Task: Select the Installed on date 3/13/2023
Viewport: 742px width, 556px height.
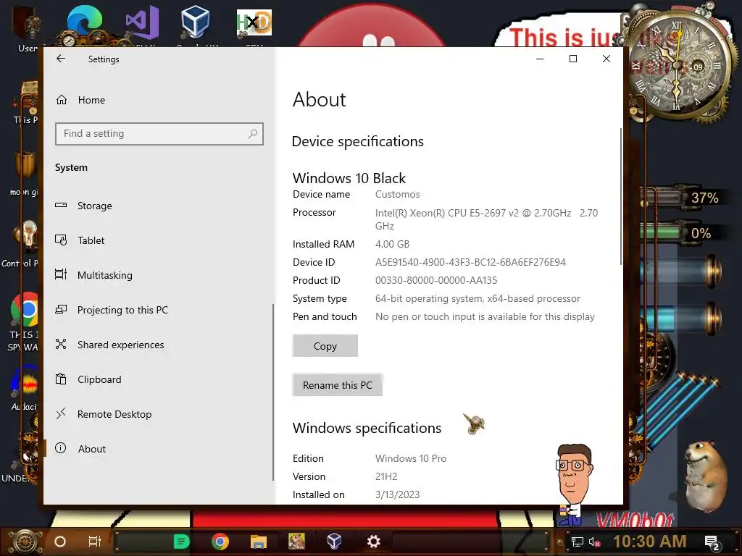Action: 398,494
